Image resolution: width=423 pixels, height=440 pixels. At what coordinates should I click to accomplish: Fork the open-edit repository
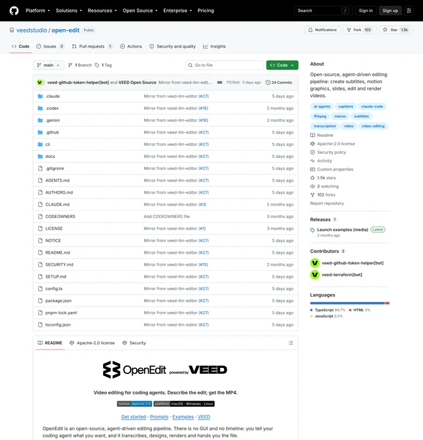tap(360, 30)
